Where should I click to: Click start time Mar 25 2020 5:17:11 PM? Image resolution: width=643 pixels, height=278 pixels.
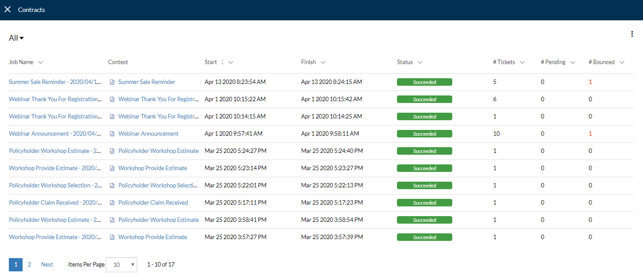(235, 203)
